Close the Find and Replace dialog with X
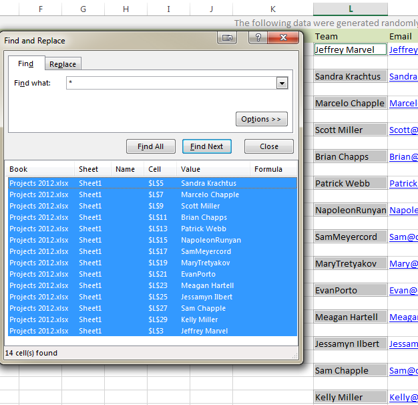This screenshot has width=418, height=405. point(284,38)
